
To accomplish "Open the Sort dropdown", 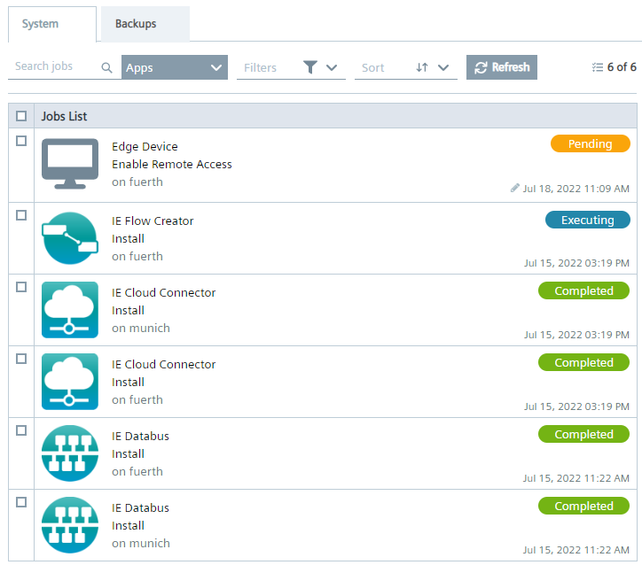I will click(405, 67).
